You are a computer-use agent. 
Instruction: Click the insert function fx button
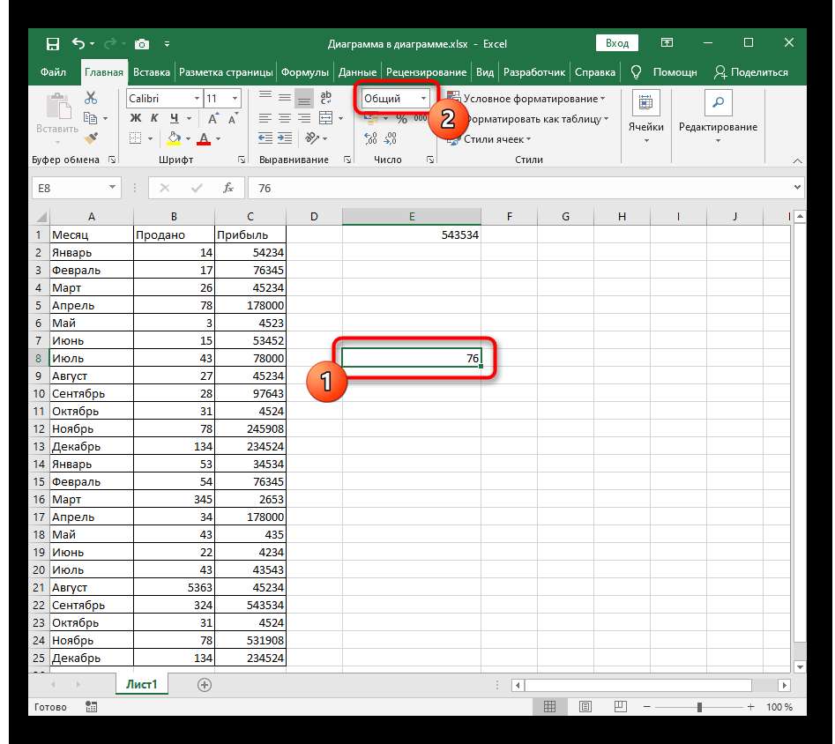click(227, 188)
